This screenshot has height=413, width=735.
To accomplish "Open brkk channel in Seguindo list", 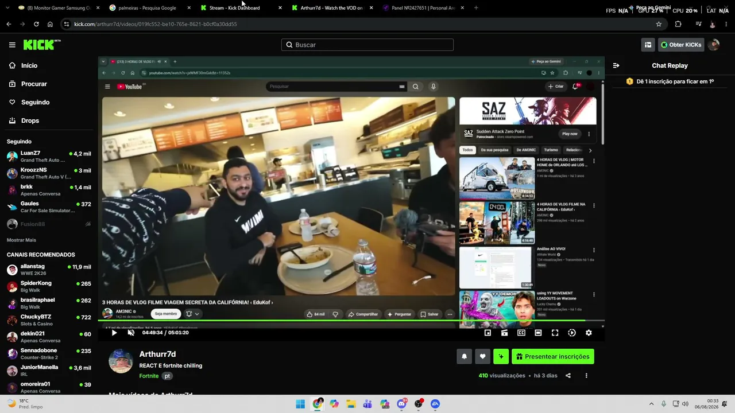I will (x=49, y=190).
